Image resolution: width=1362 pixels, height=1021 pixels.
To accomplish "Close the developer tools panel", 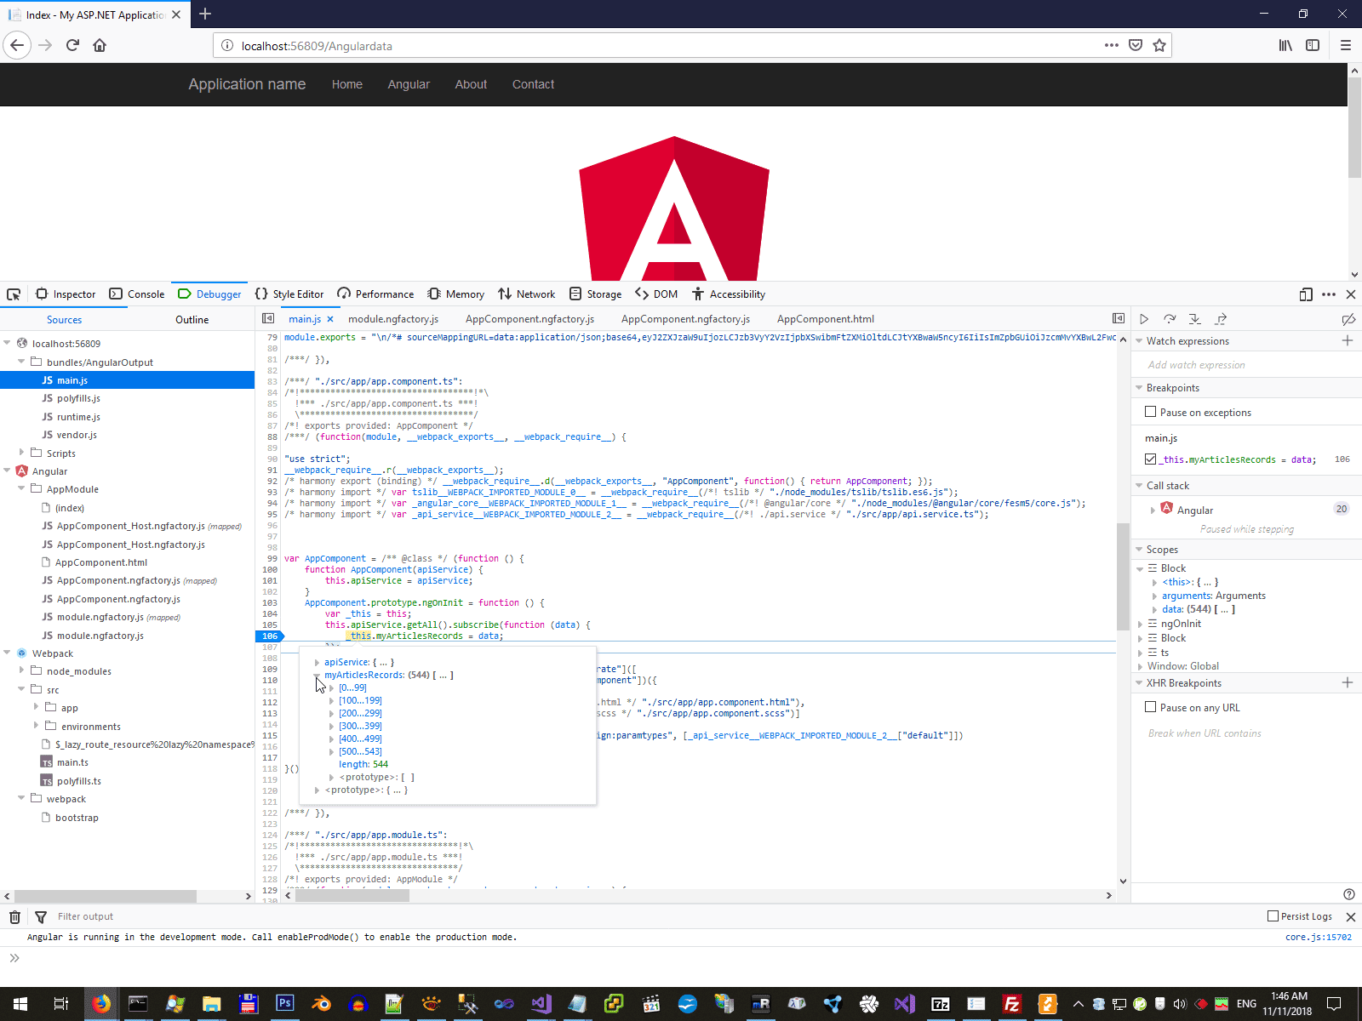I will click(x=1351, y=294).
